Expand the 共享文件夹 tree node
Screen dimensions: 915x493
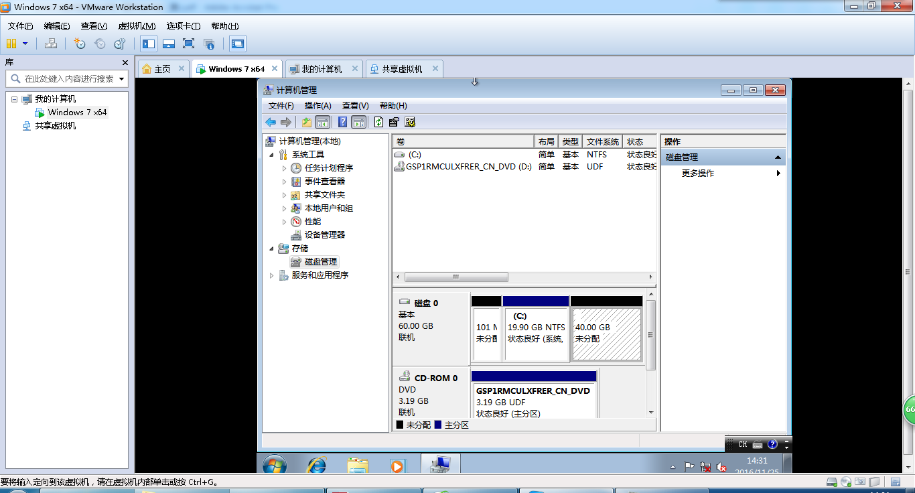(284, 195)
